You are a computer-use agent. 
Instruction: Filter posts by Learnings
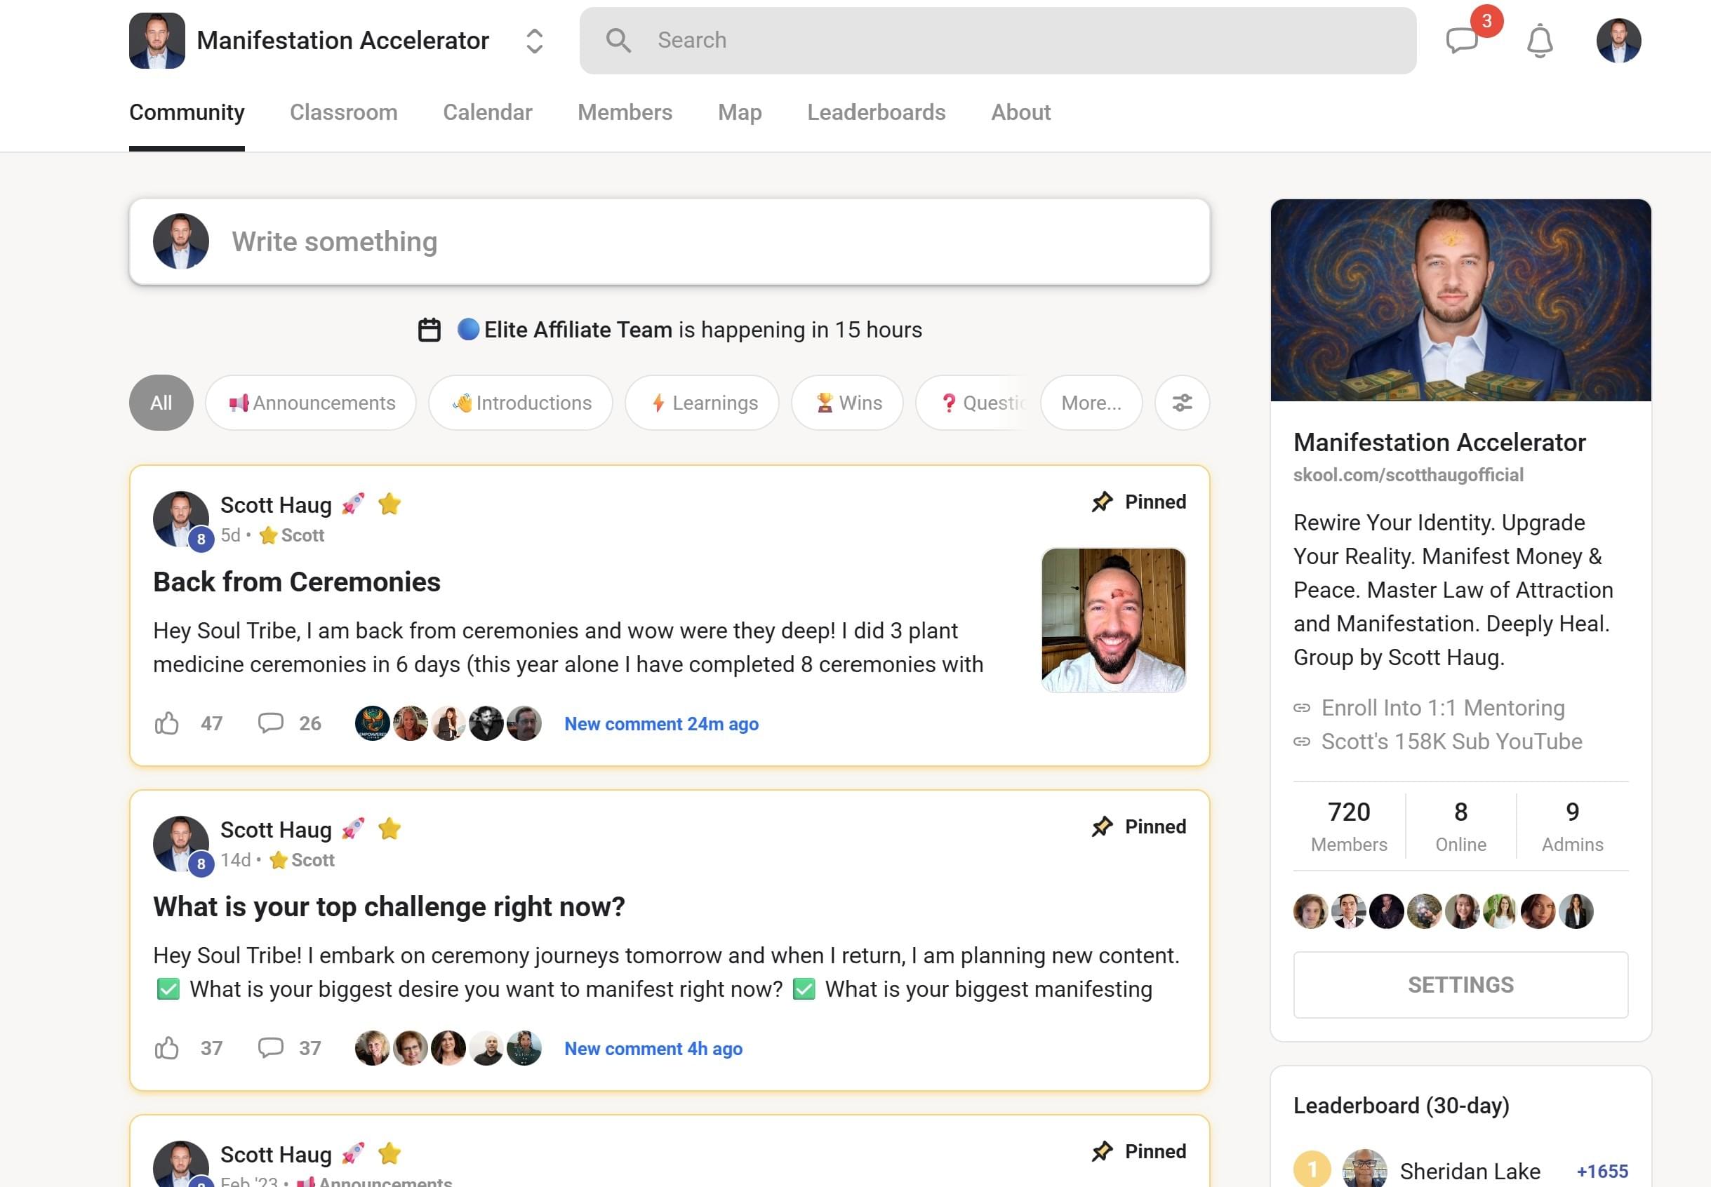pos(703,403)
